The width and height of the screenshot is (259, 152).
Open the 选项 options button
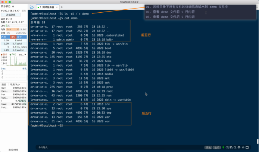click(216, 148)
